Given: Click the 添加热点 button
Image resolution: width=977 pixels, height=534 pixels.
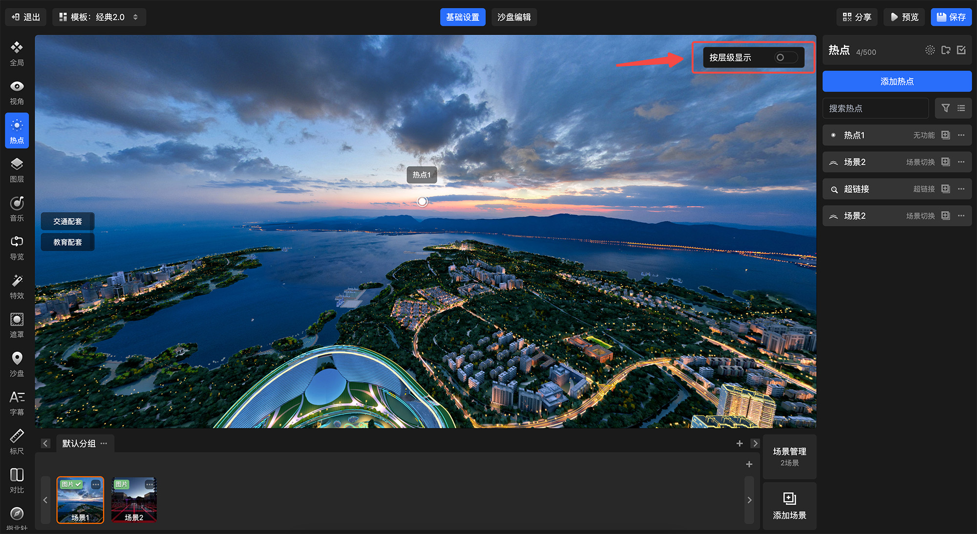Looking at the screenshot, I should point(896,82).
